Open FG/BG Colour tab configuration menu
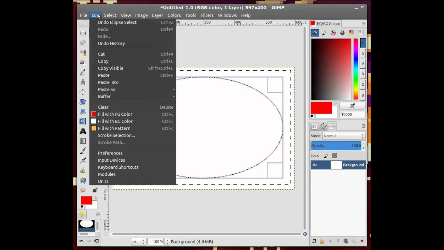The width and height of the screenshot is (444, 250). pos(364,24)
